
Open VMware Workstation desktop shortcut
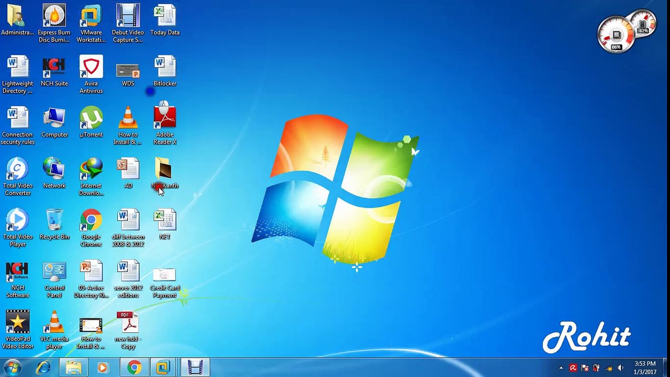[91, 24]
